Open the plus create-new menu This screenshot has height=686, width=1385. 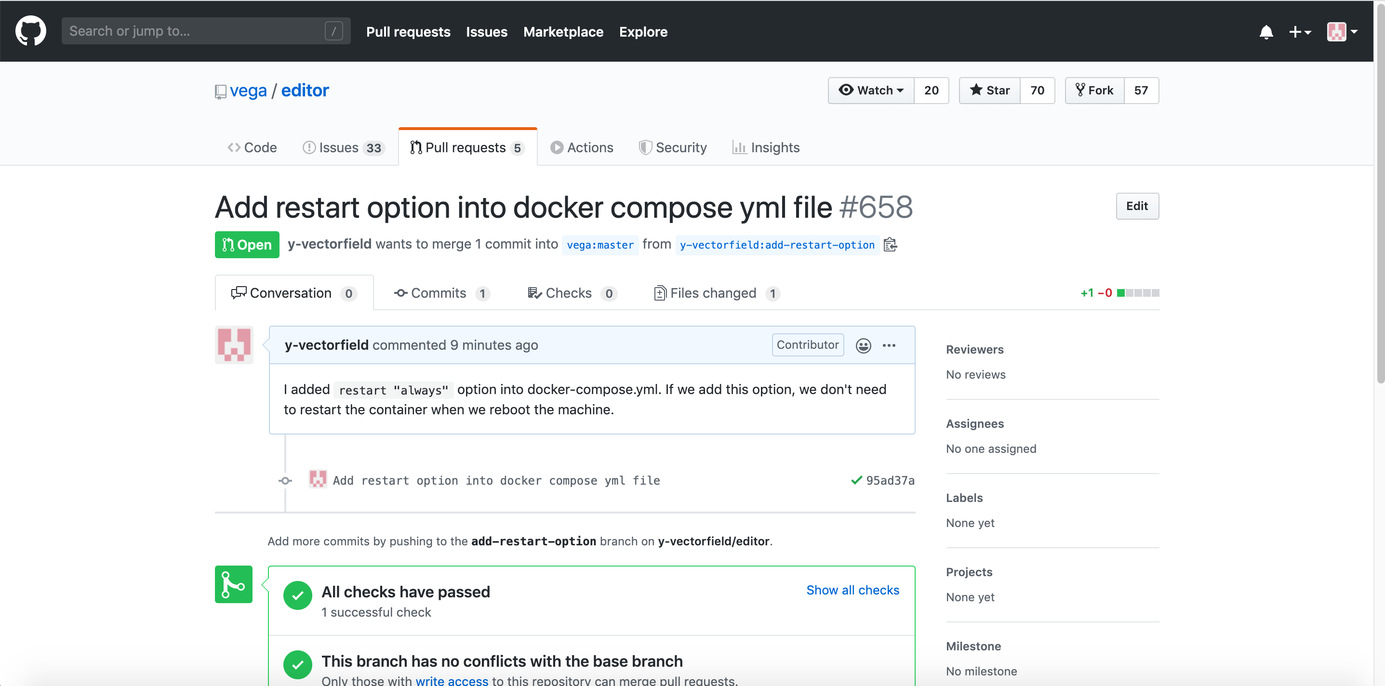(1300, 32)
